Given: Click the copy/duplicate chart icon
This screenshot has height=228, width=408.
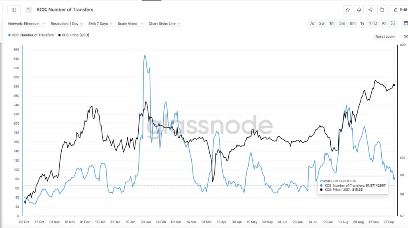Looking at the screenshot, I should [382, 10].
